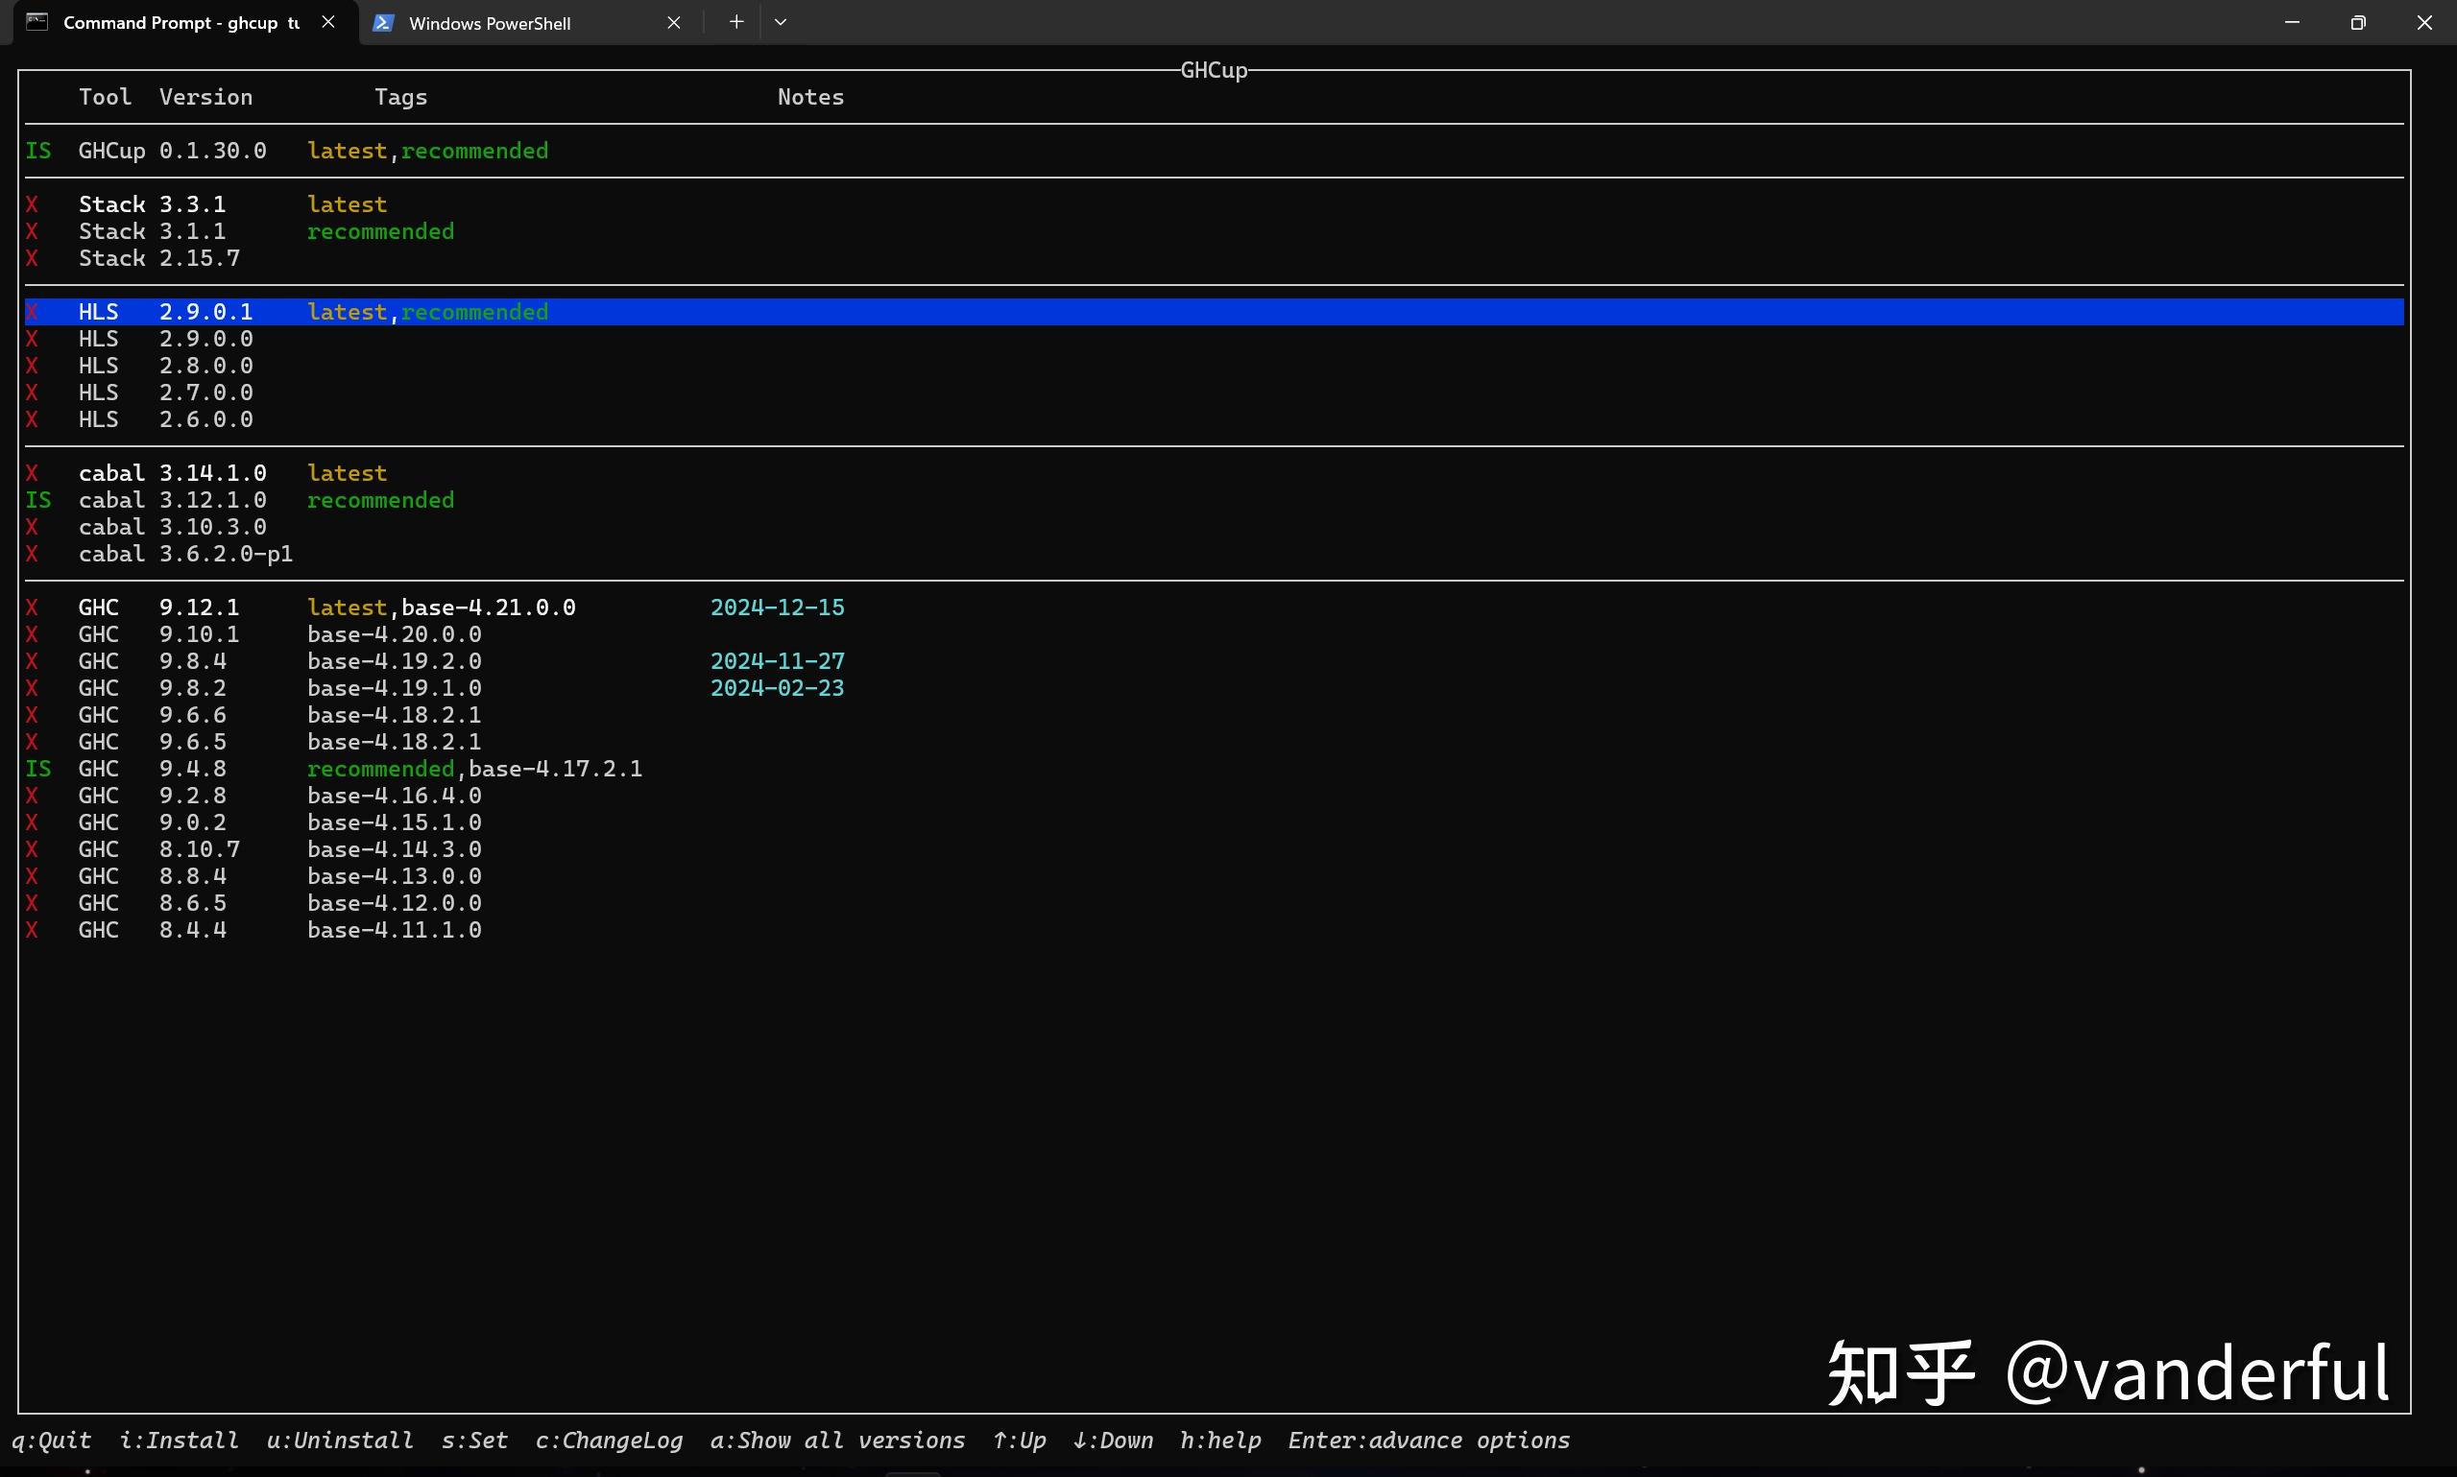Viewport: 2457px width, 1477px height.
Task: Select the Stack 3.1.1 row
Action: (x=1215, y=231)
